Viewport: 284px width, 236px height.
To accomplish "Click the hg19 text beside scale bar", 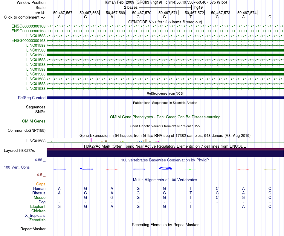I will tap(198, 7).
